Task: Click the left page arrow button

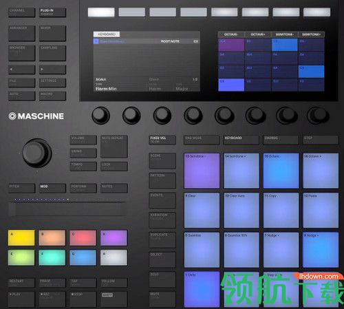Action: tap(22, 70)
